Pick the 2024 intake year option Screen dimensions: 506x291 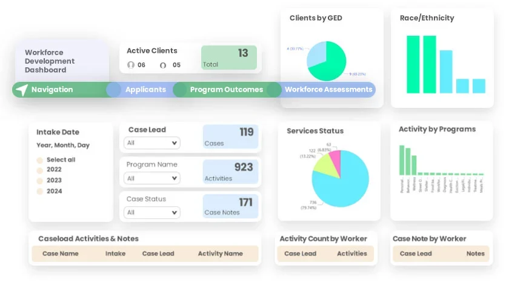[40, 192]
